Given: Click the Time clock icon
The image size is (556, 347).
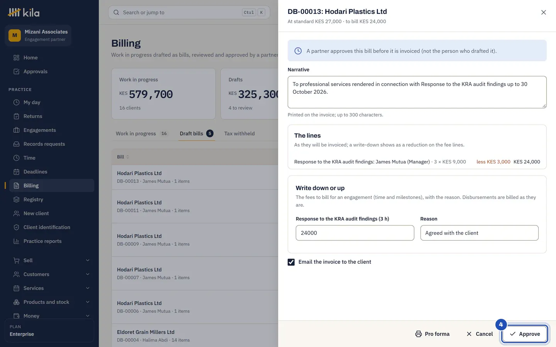Looking at the screenshot, I should [x=16, y=158].
